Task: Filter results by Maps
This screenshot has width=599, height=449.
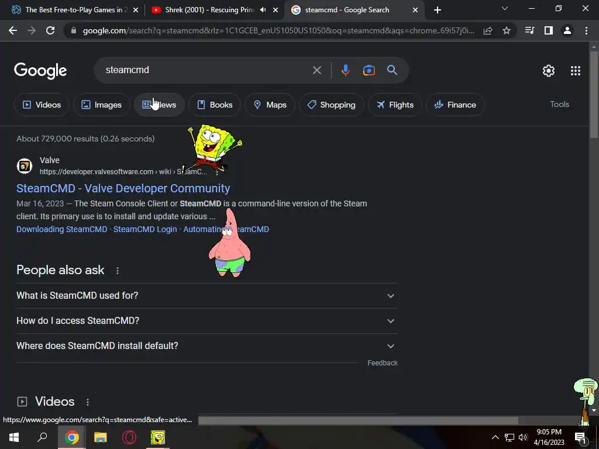Action: point(270,105)
